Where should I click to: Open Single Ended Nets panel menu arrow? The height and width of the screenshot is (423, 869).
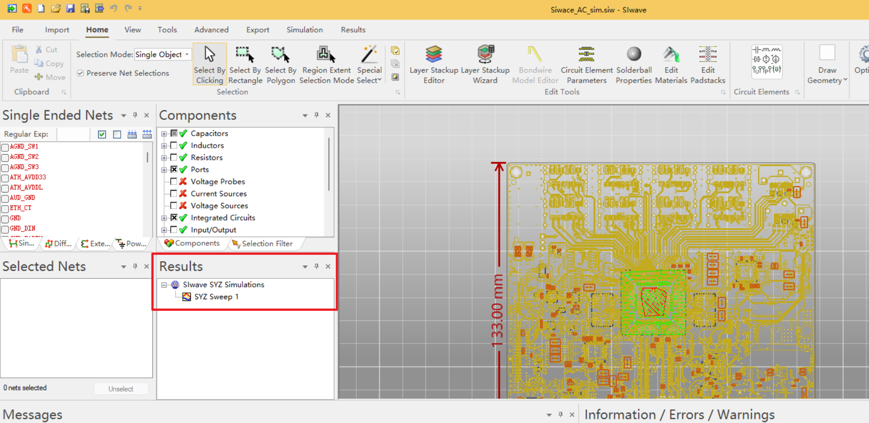point(123,116)
